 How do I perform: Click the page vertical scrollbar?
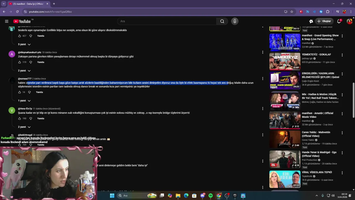(x=353, y=100)
